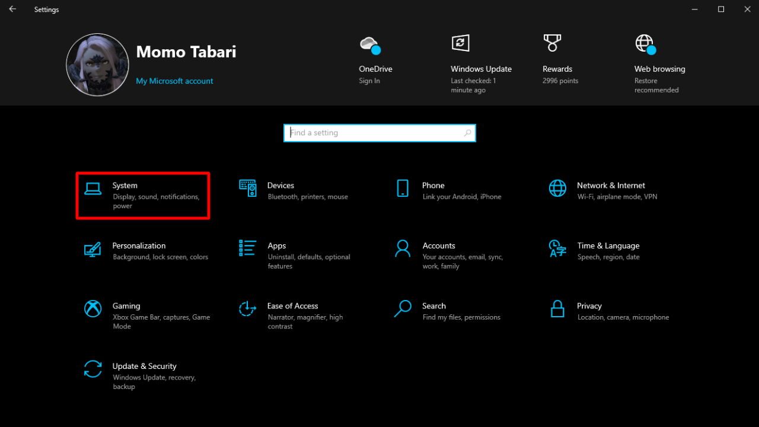Click 'Location, camera, microphone' description
The height and width of the screenshot is (427, 759).
coord(623,317)
